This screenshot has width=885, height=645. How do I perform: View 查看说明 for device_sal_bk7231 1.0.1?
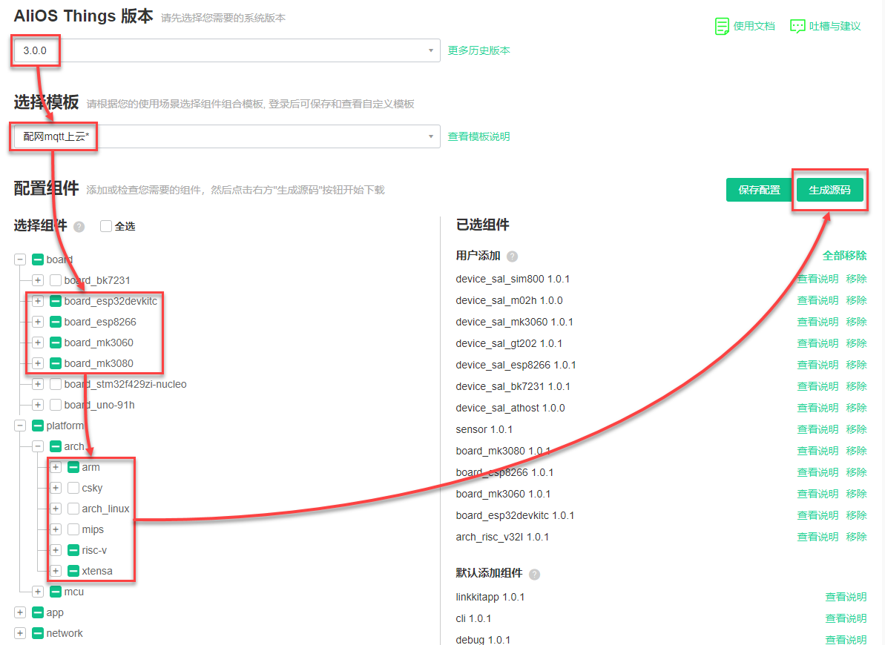[x=817, y=386]
